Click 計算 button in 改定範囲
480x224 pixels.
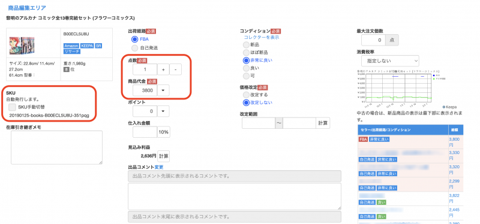pos(323,123)
